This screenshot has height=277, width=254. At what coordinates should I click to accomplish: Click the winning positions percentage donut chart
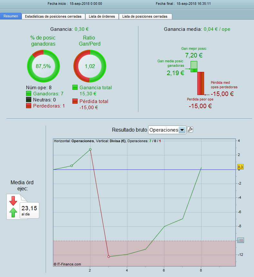pos(43,66)
